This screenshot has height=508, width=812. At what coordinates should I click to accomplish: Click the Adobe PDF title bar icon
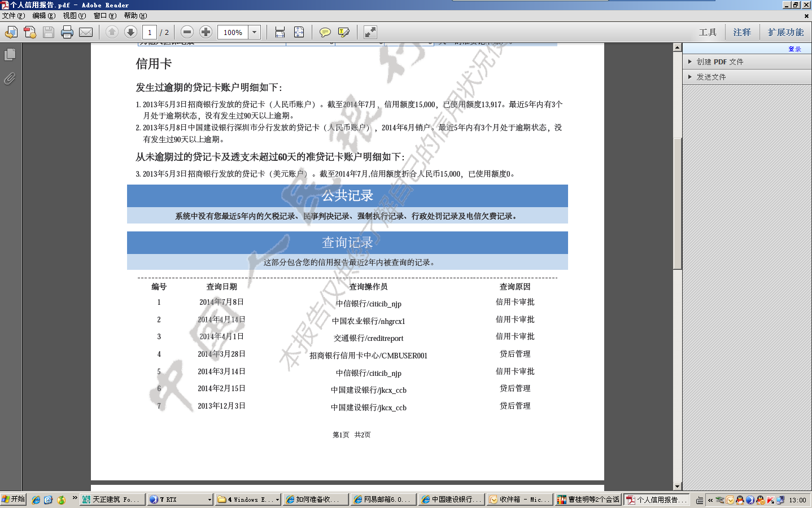coord(5,5)
